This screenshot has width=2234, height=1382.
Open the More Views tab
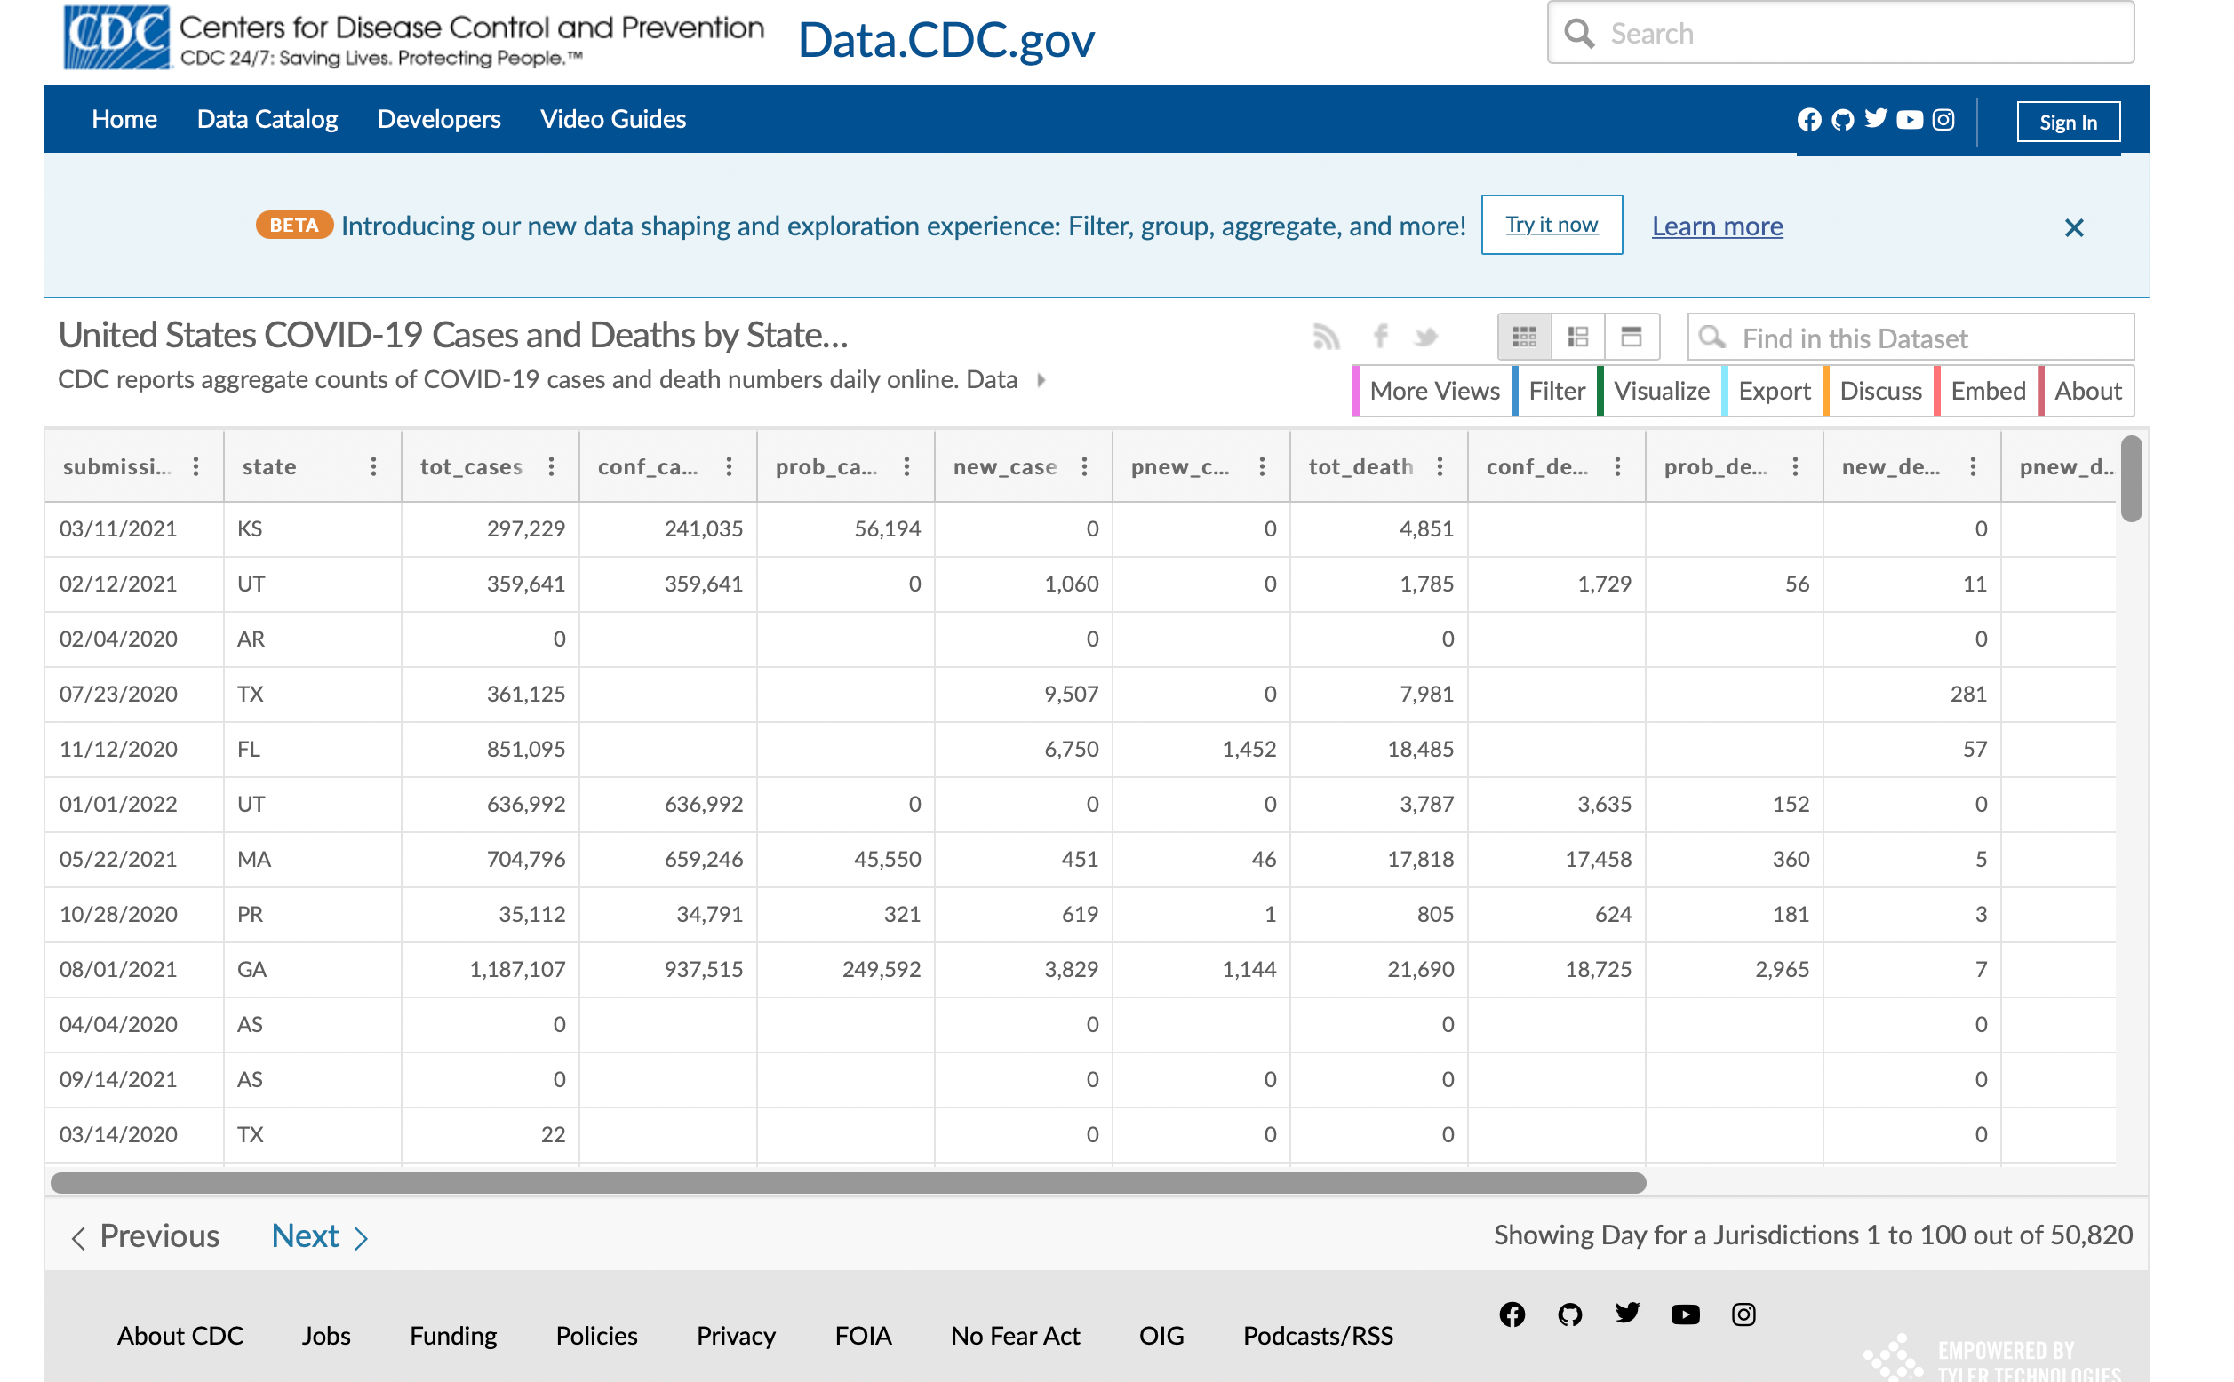point(1433,390)
